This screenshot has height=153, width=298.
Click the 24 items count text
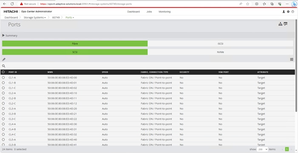pyautogui.click(x=7, y=149)
